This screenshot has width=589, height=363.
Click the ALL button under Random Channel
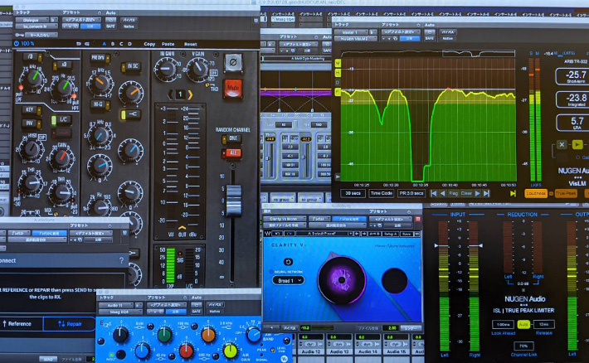coord(233,153)
